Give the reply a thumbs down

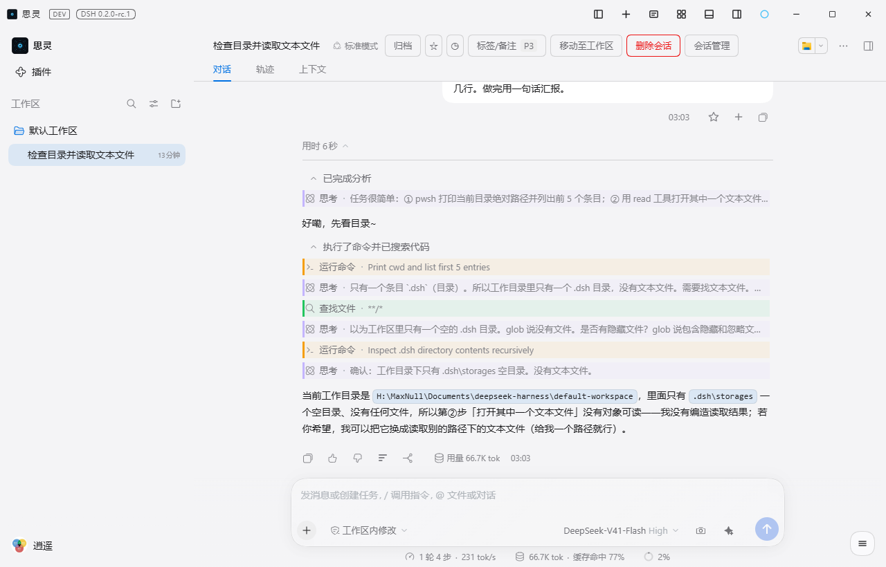coord(357,458)
